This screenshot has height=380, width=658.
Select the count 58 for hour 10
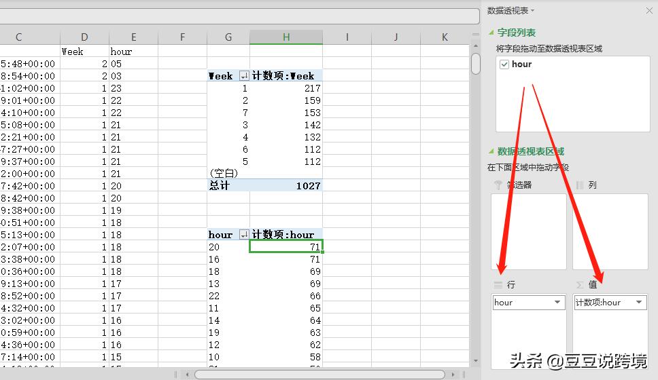click(286, 356)
